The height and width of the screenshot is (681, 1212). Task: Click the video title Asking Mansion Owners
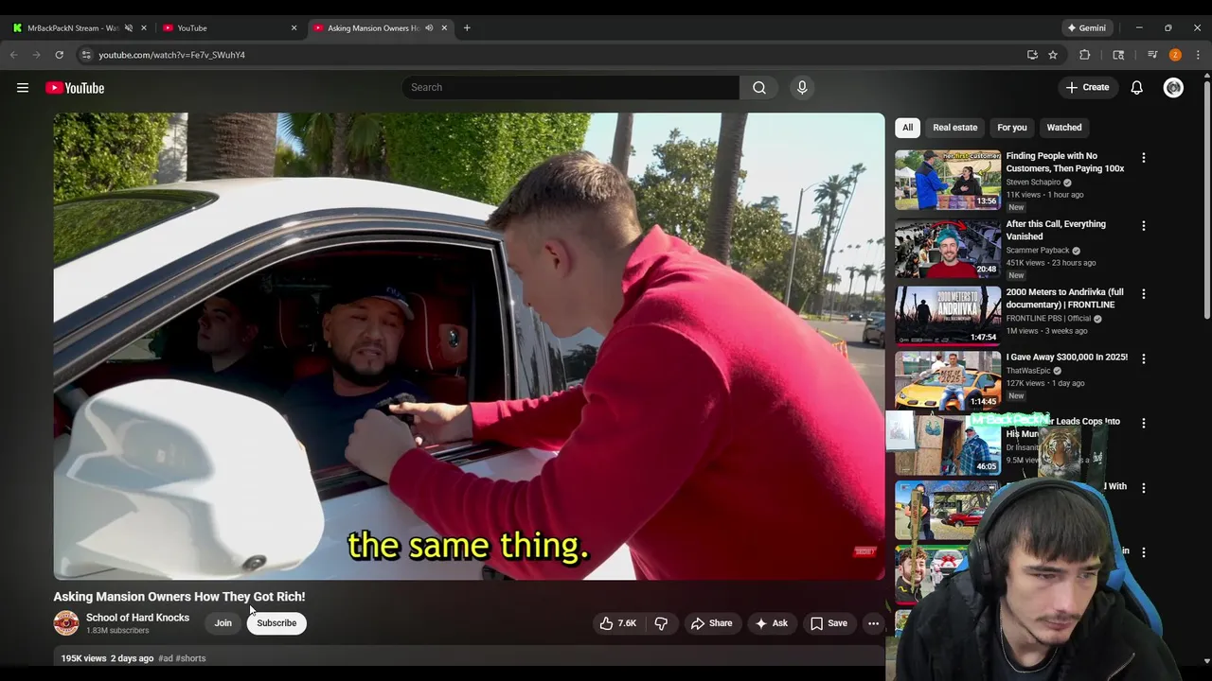pyautogui.click(x=179, y=597)
